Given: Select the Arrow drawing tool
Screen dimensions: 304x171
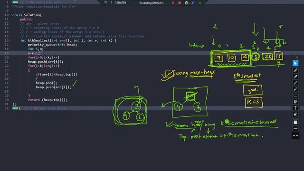Looking at the screenshot, I should point(295,89).
